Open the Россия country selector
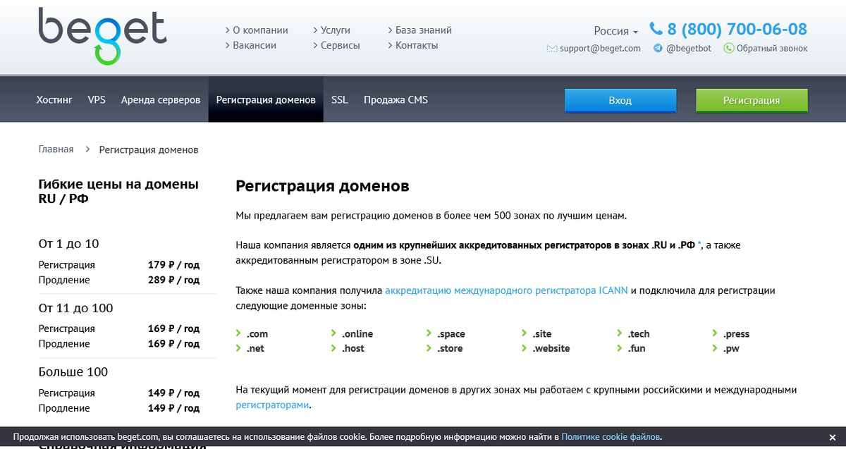The width and height of the screenshot is (846, 449). 612,31
